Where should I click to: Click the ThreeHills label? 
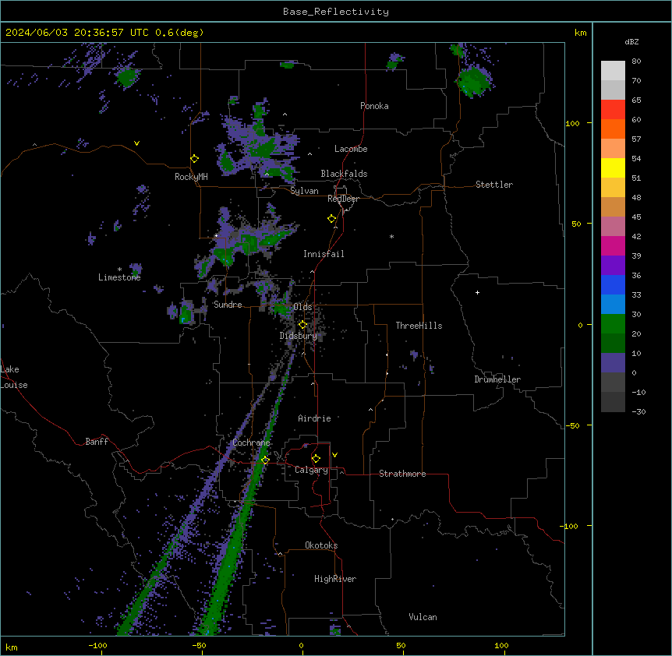419,326
